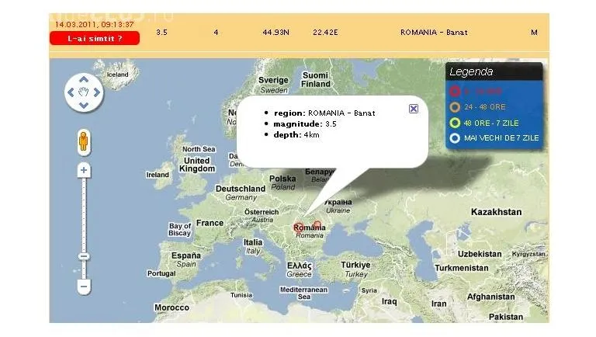Click the second earthquake marker east of Romania
The width and height of the screenshot is (596, 337).
tap(317, 225)
